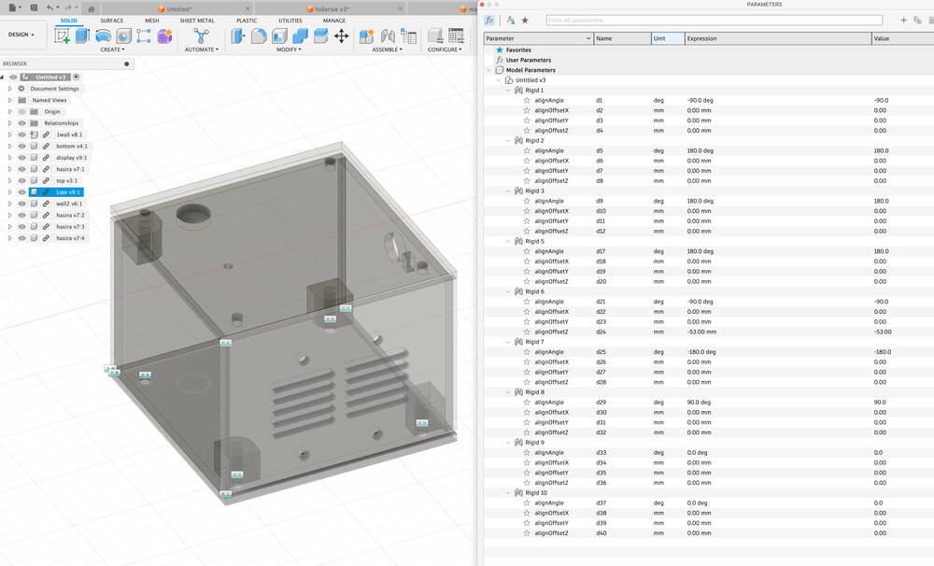934x566 pixels.
Task: Click the fx button in Parameters window
Action: coord(489,21)
